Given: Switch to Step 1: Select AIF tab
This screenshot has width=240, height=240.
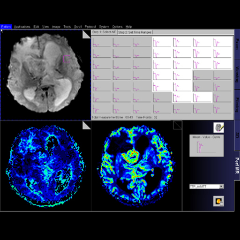Looking at the screenshot, I should tap(104, 32).
